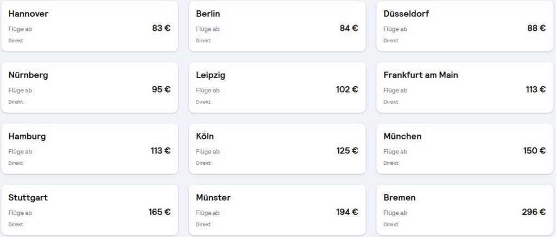Screen dimensions: 556x237
Task: Click the München city heading
Action: (x=402, y=136)
